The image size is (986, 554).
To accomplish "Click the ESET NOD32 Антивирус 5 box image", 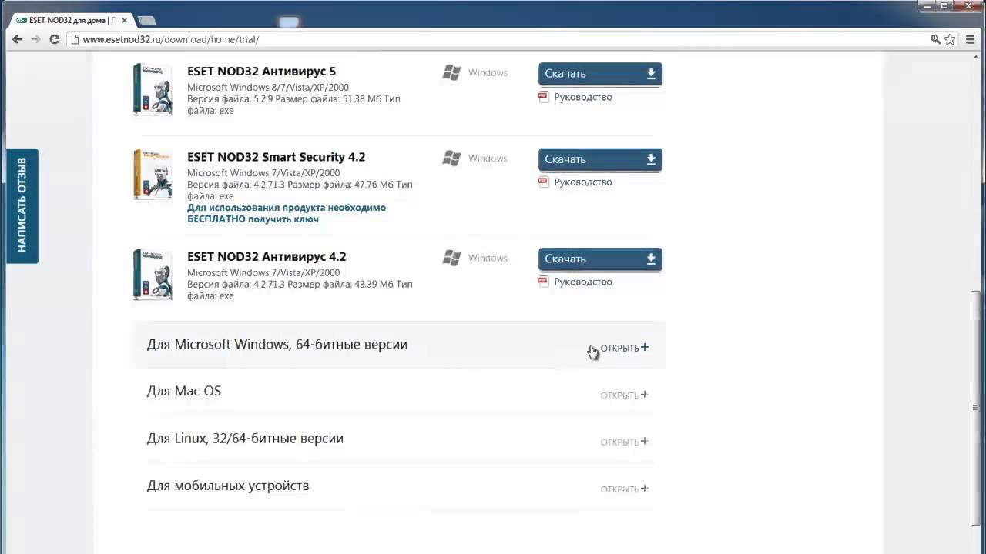I will [153, 89].
